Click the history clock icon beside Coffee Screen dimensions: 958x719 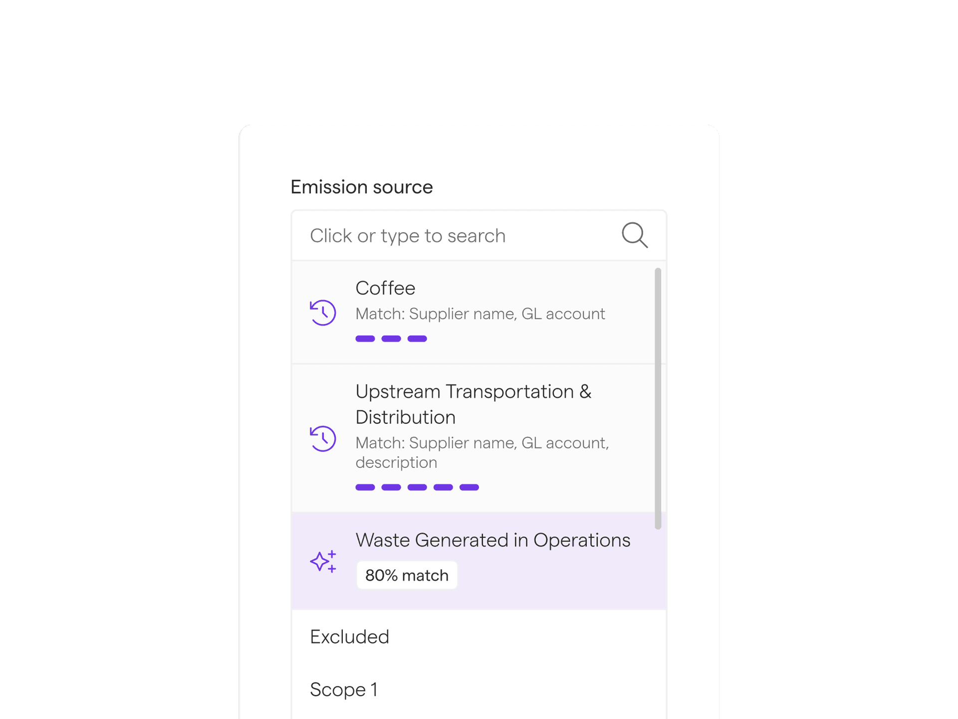click(323, 313)
